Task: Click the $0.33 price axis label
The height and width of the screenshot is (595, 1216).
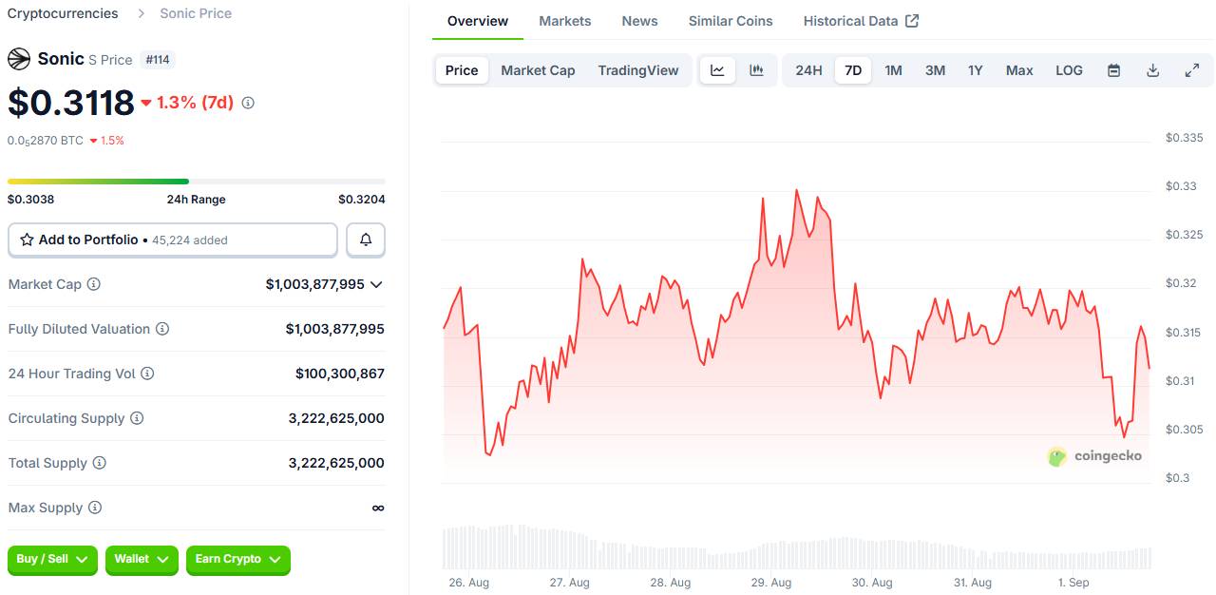Action: [1181, 186]
